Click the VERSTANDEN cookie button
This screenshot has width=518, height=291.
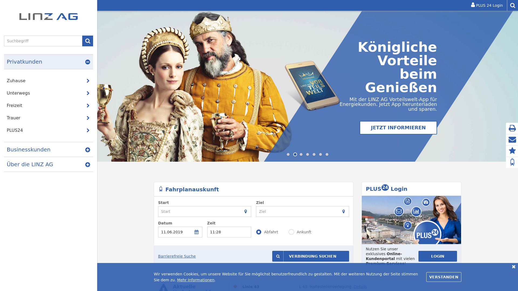pyautogui.click(x=444, y=277)
